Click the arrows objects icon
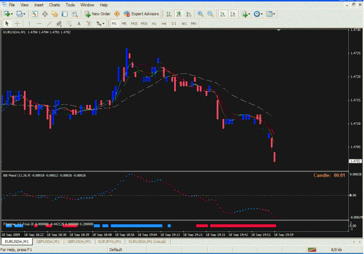This screenshot has width=364, height=254. click(x=99, y=23)
